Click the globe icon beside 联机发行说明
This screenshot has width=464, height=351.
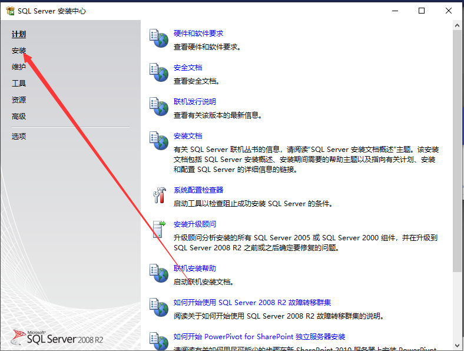point(159,107)
